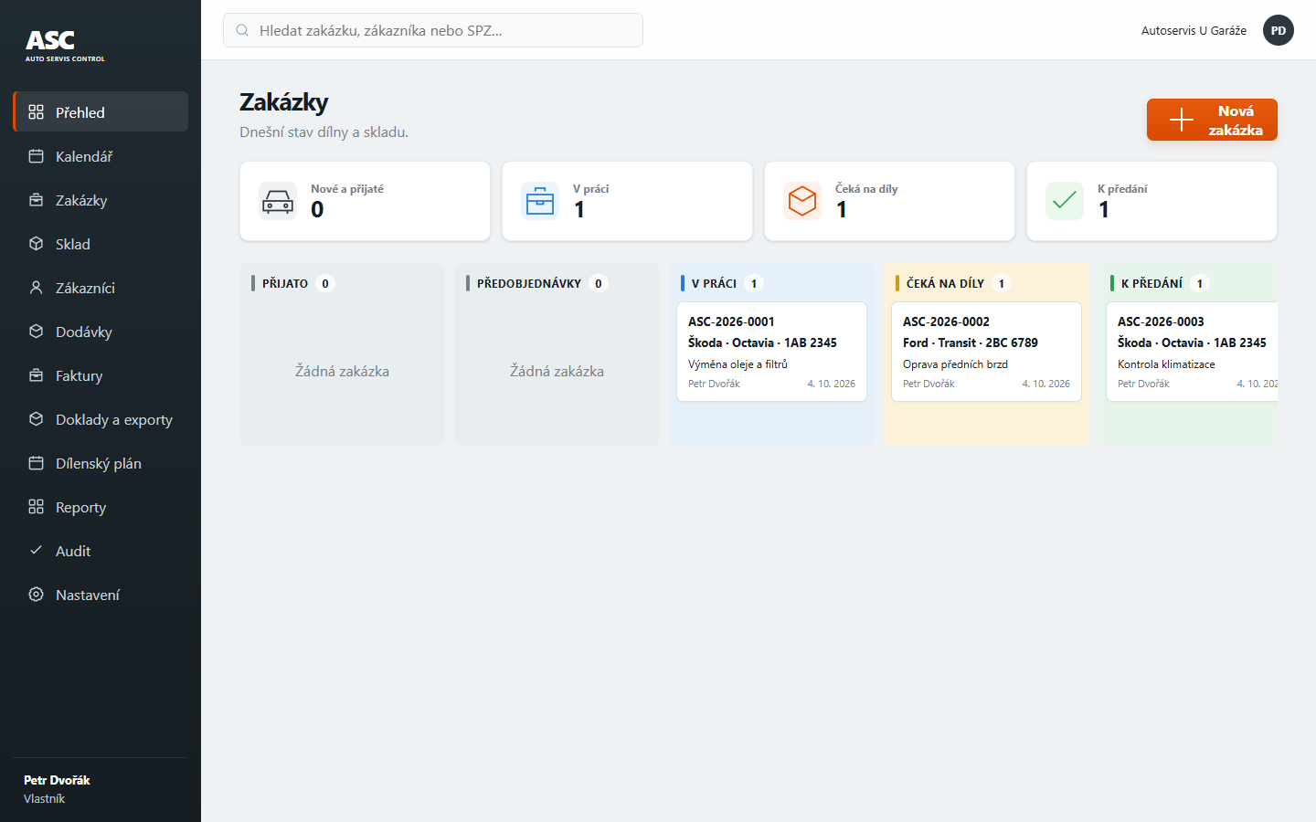Click the magnifier icon in search bar
This screenshot has height=822, width=1316.
click(x=242, y=30)
